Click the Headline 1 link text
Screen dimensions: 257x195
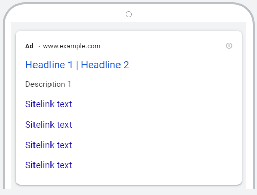[x=49, y=65]
